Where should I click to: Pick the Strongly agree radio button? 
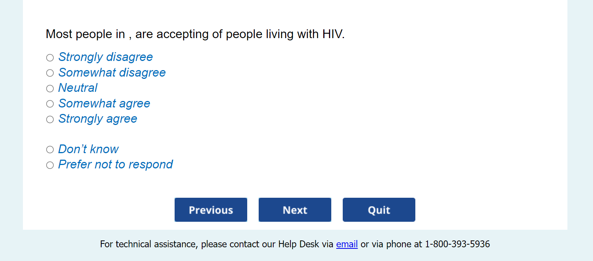[50, 120]
